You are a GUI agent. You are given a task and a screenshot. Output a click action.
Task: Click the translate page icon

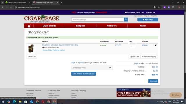(155, 7)
